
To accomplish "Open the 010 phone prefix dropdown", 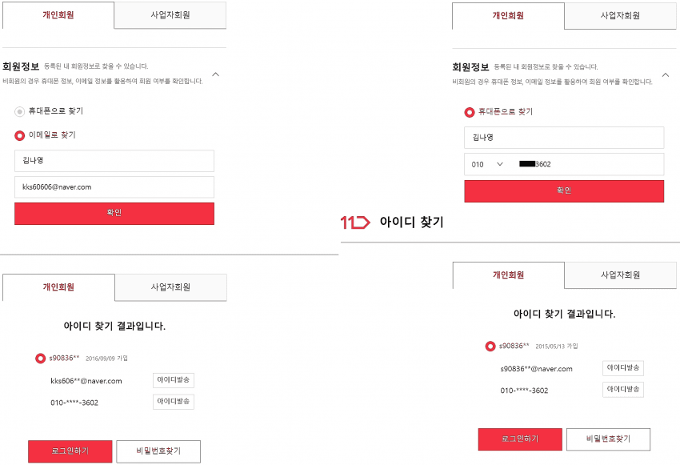I will click(x=487, y=164).
